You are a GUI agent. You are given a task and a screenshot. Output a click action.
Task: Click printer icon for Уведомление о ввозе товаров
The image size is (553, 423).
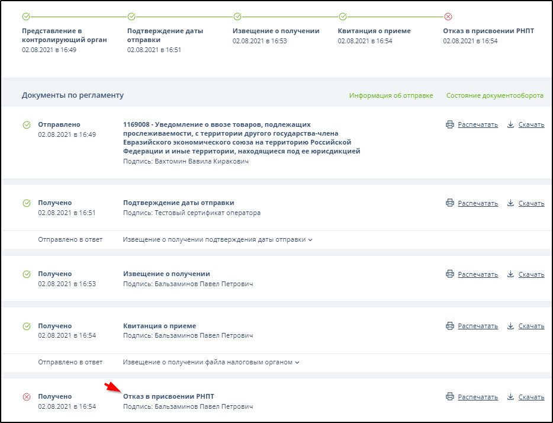coord(450,124)
